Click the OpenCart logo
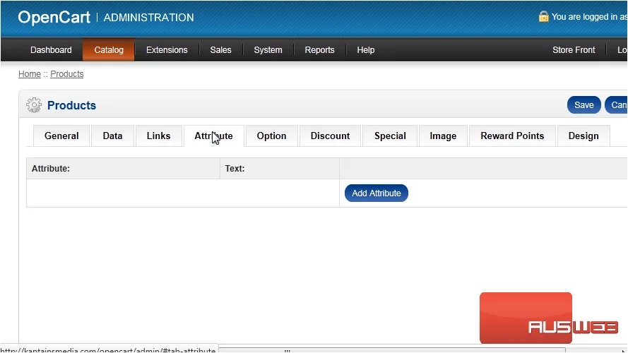 click(x=54, y=17)
